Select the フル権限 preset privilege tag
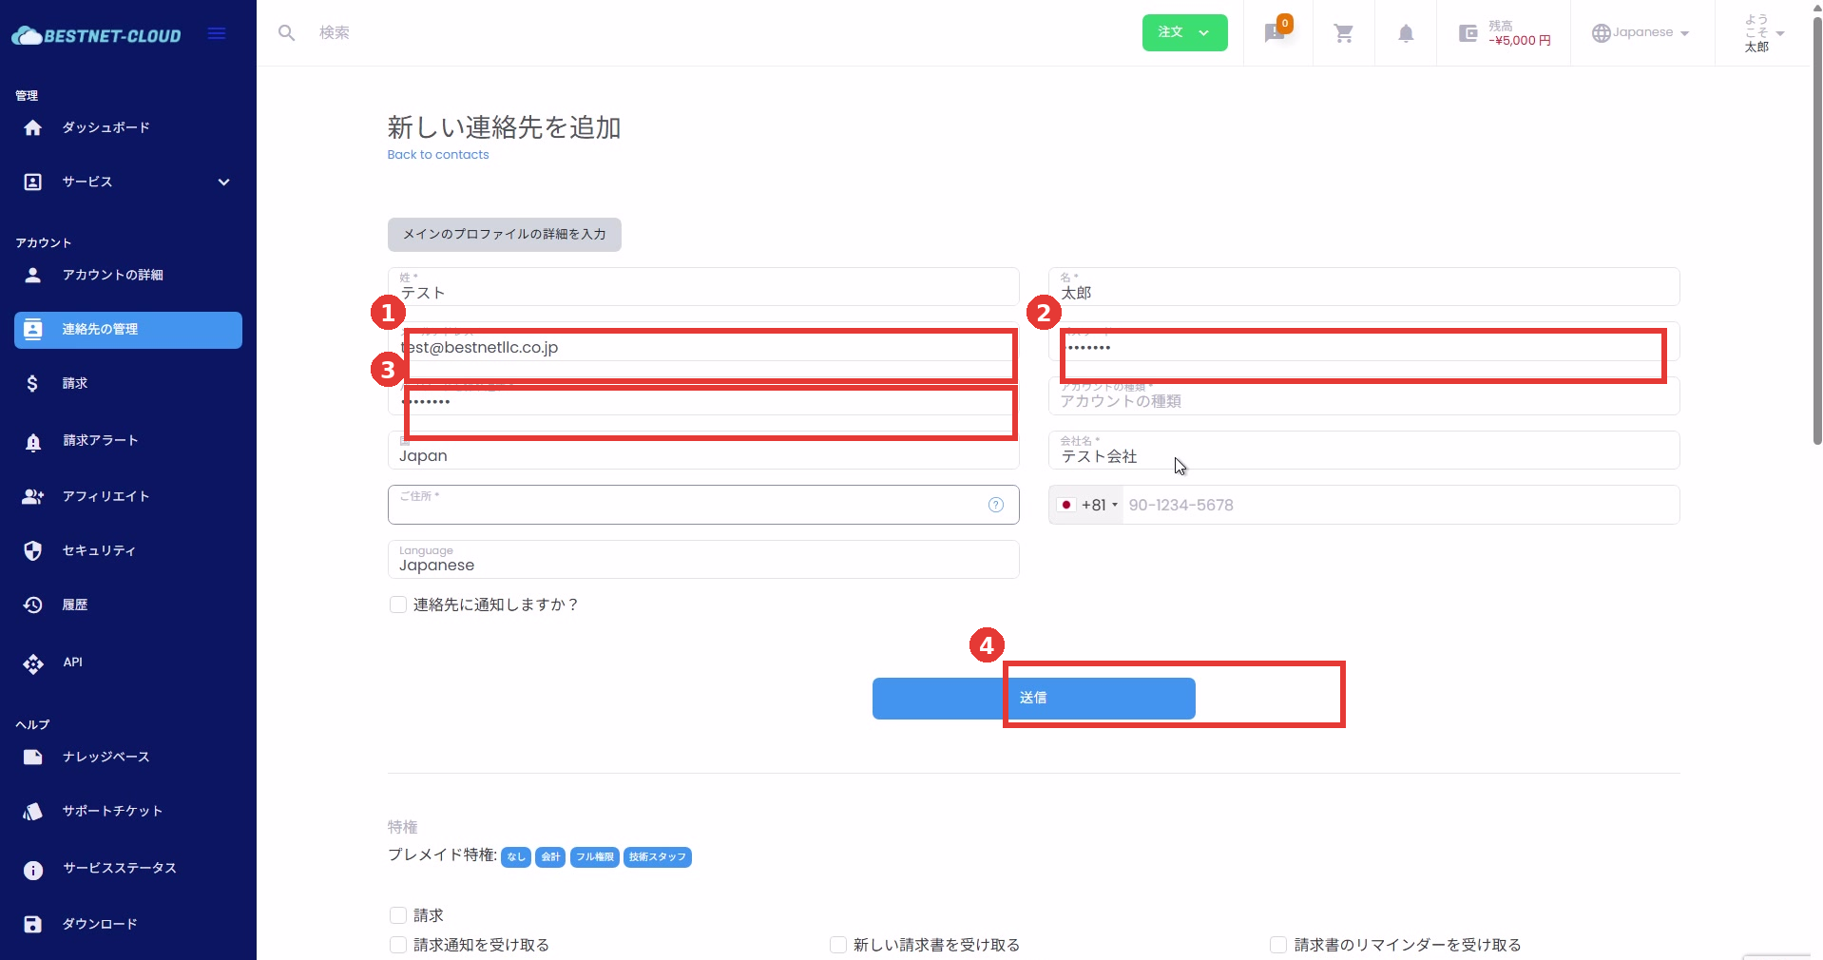This screenshot has height=960, width=1823. click(594, 857)
